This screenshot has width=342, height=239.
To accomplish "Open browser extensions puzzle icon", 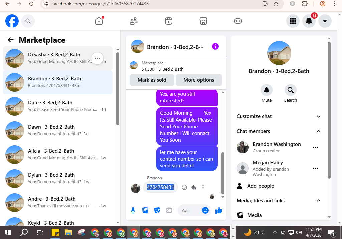I will point(305,4).
